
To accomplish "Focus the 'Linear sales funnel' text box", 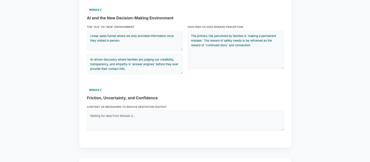I will (135, 40).
